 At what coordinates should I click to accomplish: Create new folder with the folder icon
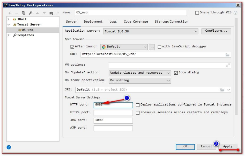[51, 13]
